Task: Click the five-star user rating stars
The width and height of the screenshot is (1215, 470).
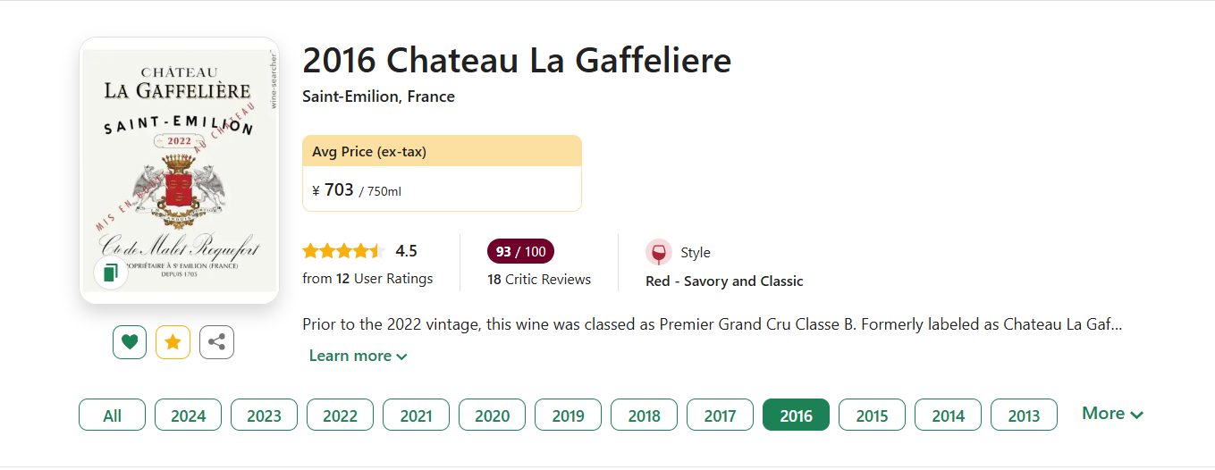Action: click(343, 251)
